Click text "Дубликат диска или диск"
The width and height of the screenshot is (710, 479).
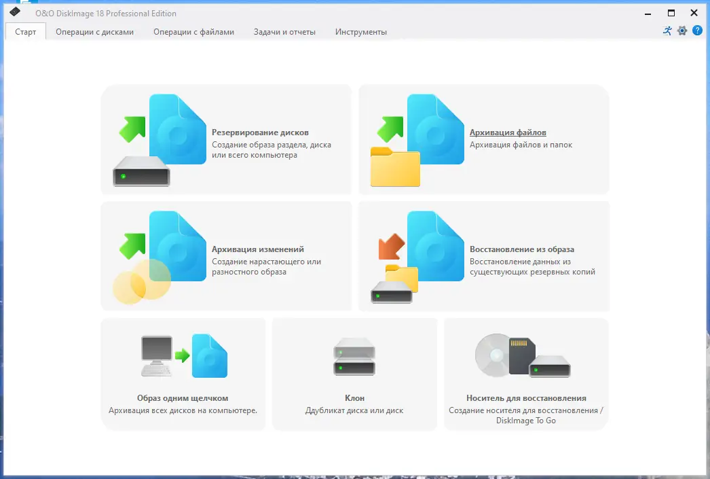click(354, 410)
